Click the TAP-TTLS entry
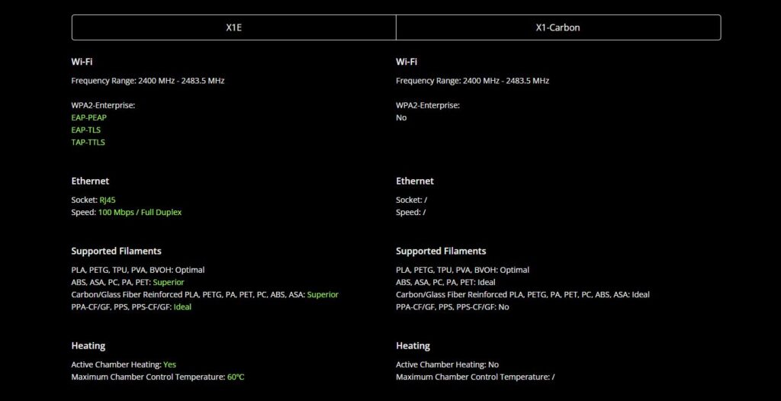The height and width of the screenshot is (401, 781). 88,142
